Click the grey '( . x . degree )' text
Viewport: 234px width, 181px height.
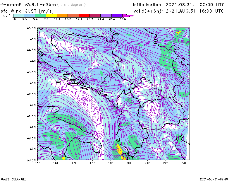[71, 5]
